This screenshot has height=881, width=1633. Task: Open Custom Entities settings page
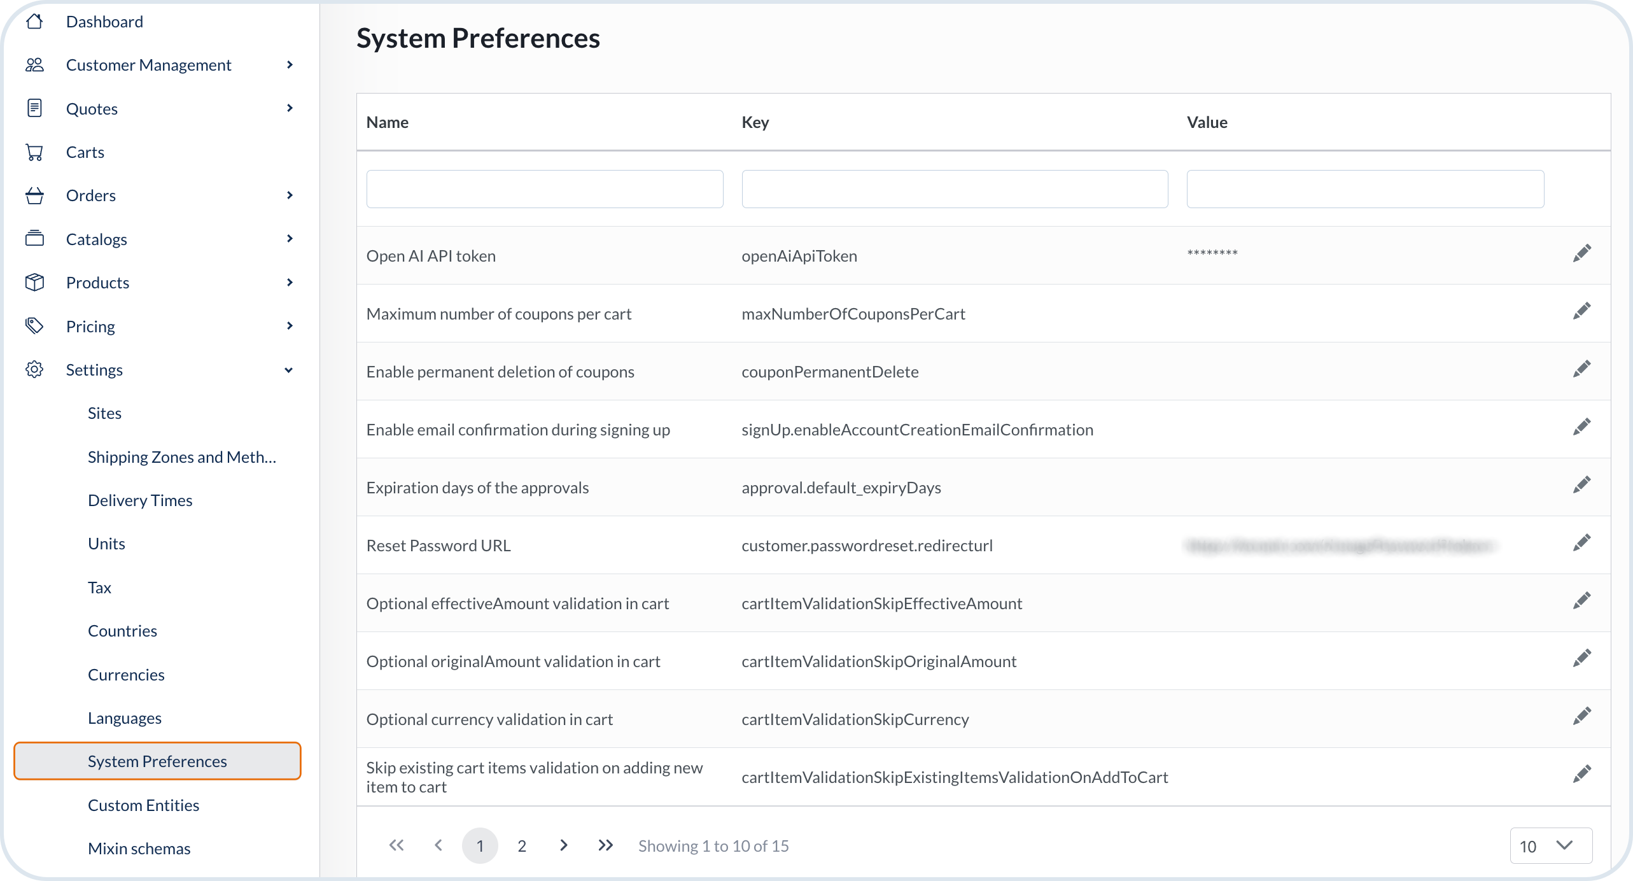point(143,805)
